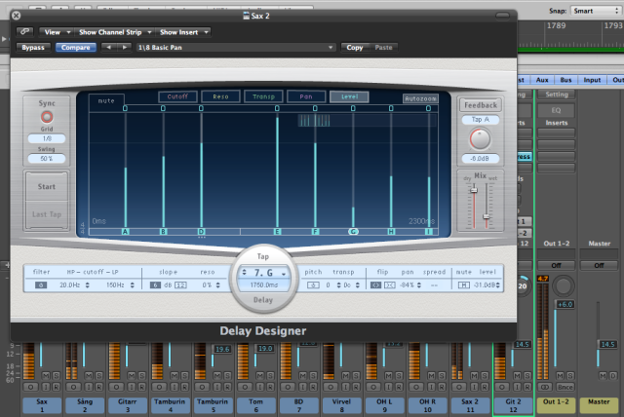Open the Snap Smart dropdown
Image resolution: width=624 pixels, height=417 pixels.
pos(596,11)
